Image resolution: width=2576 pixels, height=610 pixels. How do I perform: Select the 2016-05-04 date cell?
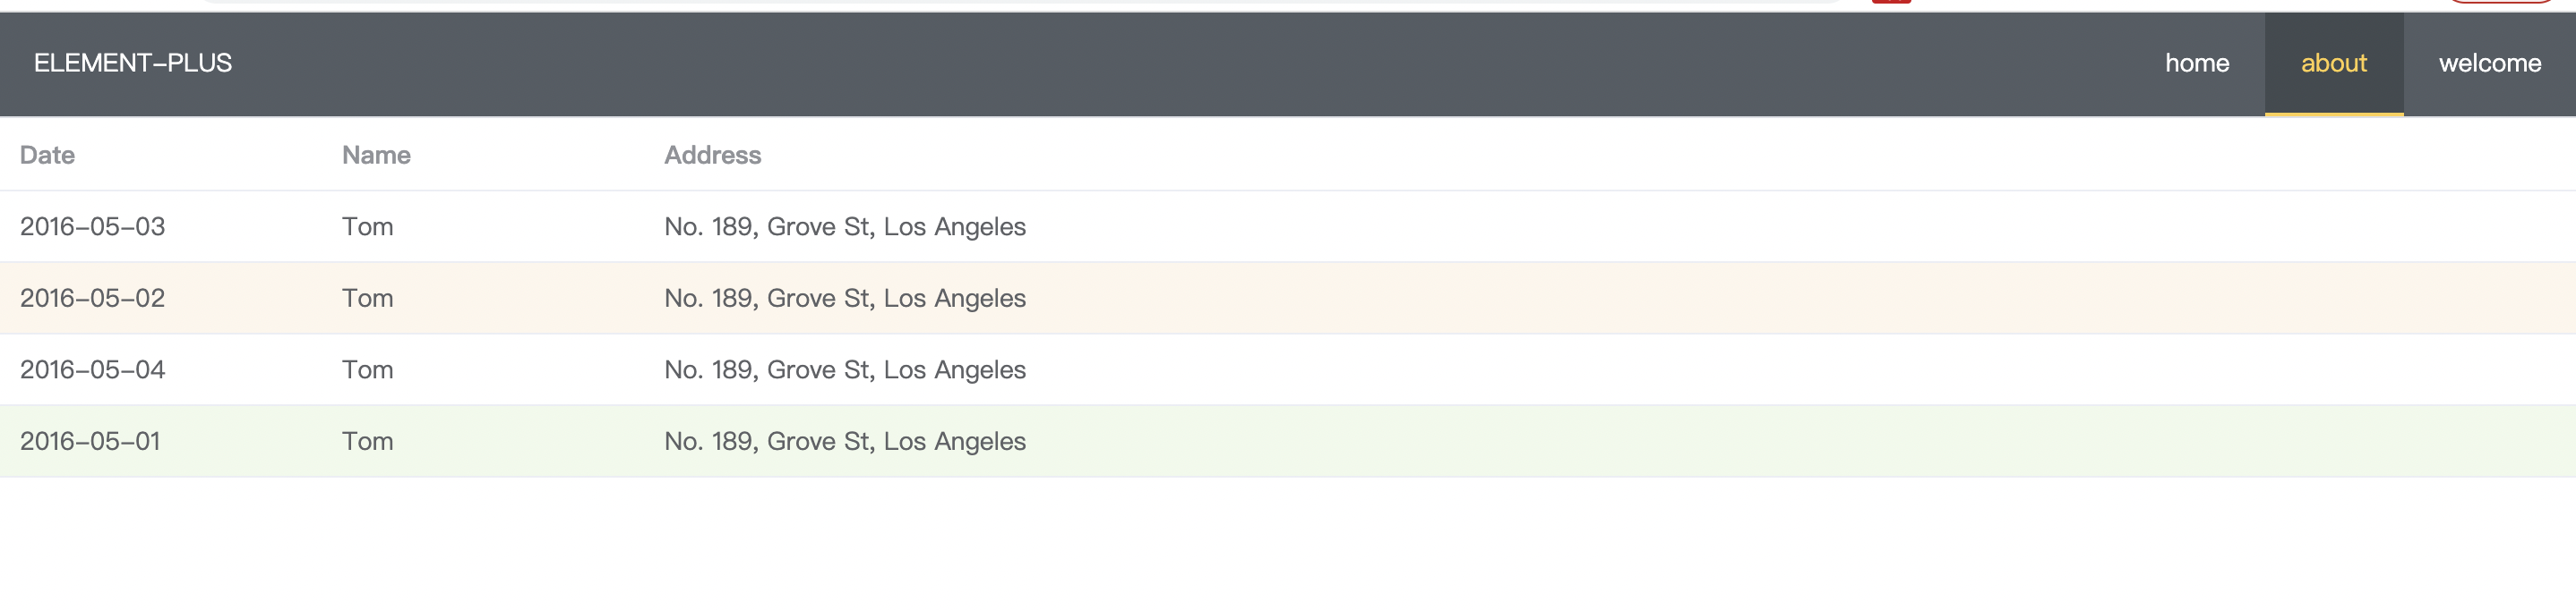coord(92,370)
